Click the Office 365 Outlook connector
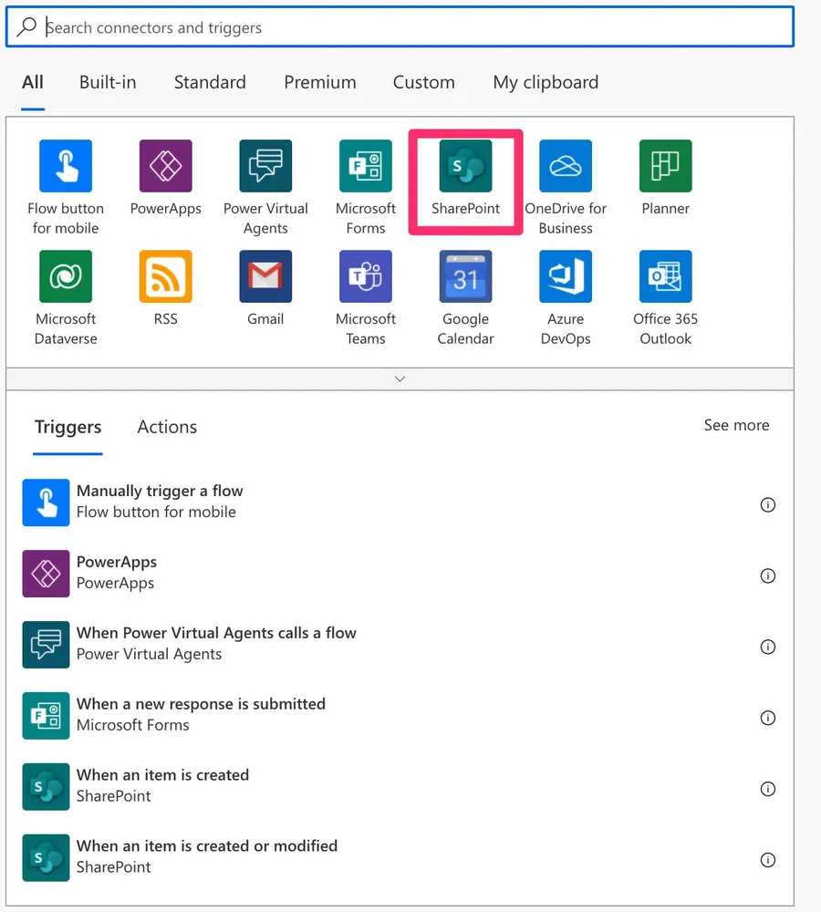 tap(665, 277)
